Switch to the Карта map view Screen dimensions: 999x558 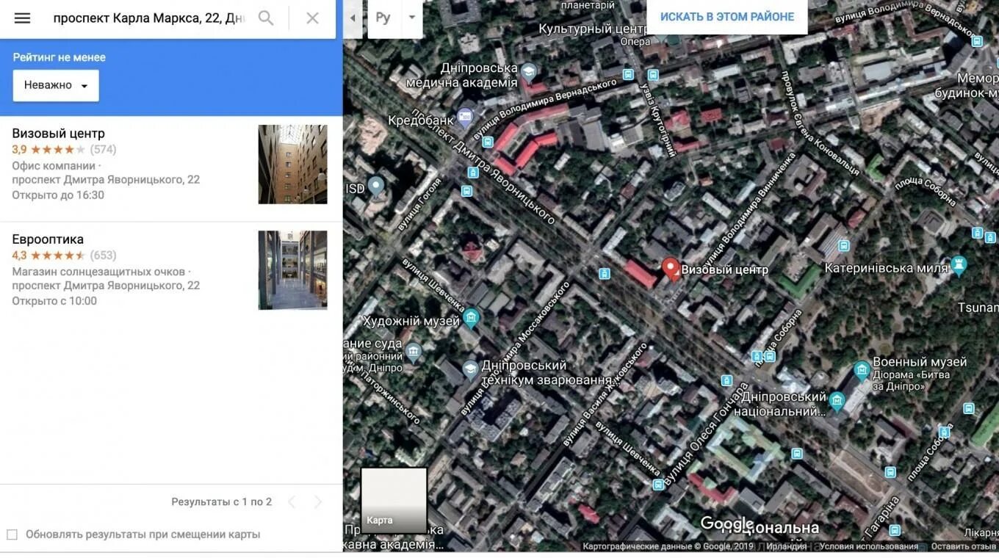coord(393,501)
